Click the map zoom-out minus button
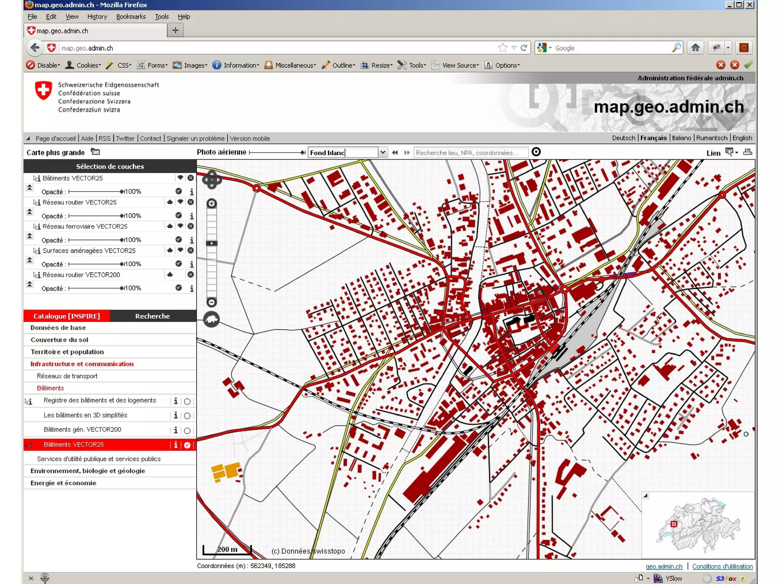The image size is (779, 584). [211, 302]
